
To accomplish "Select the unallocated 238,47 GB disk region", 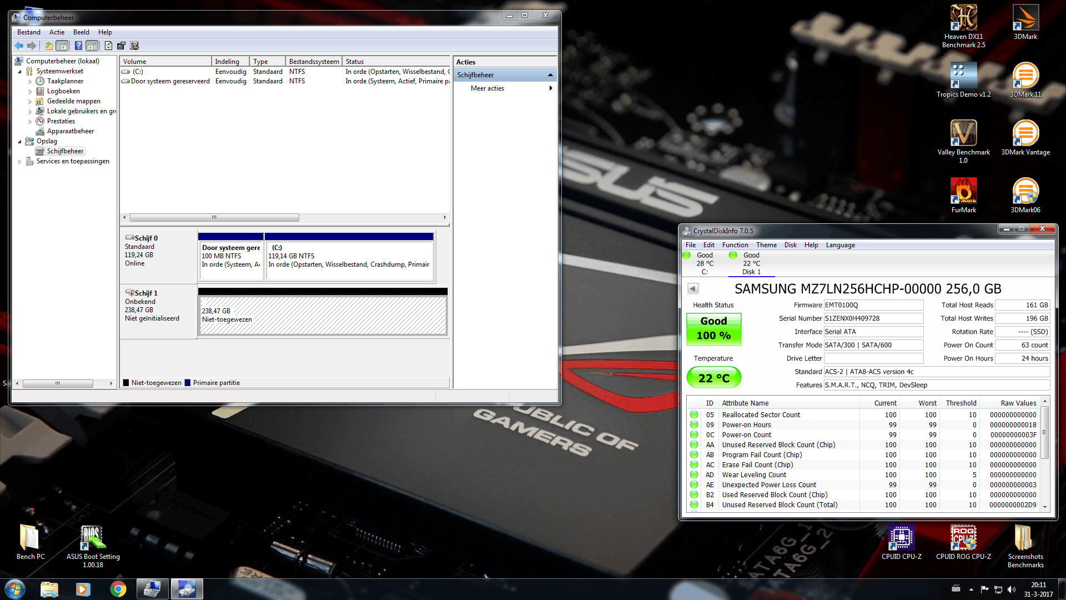I will (323, 315).
